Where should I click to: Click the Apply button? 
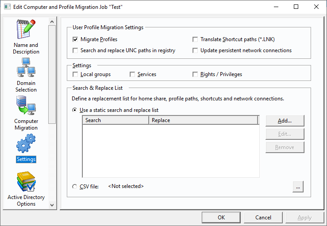[x=305, y=218]
